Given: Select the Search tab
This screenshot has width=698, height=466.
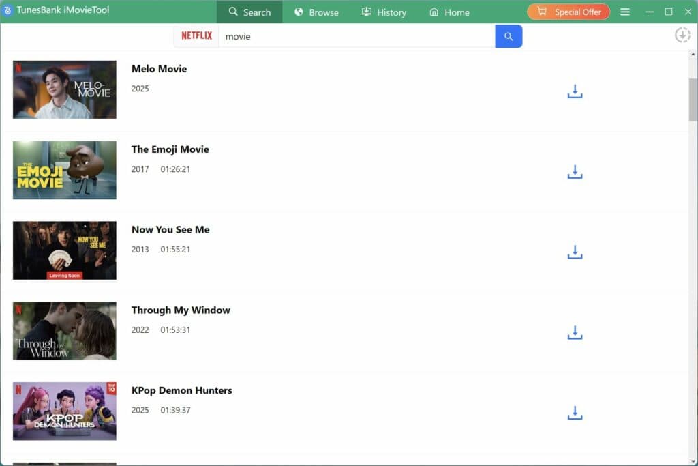Looking at the screenshot, I should [249, 12].
